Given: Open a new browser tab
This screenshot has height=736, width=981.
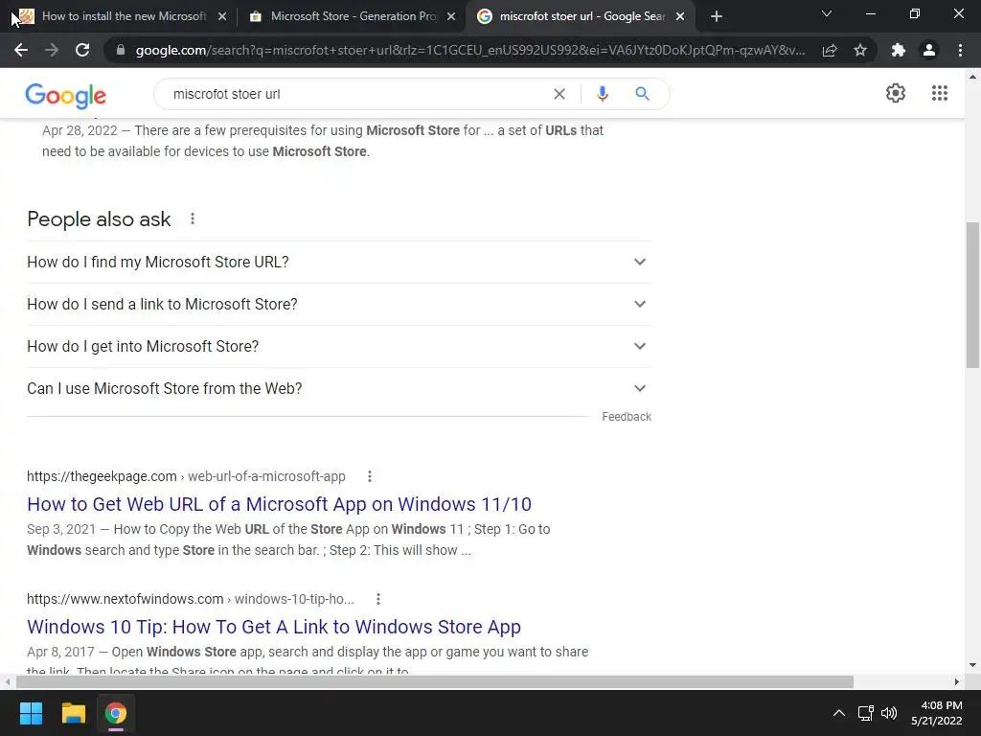Looking at the screenshot, I should click(717, 16).
